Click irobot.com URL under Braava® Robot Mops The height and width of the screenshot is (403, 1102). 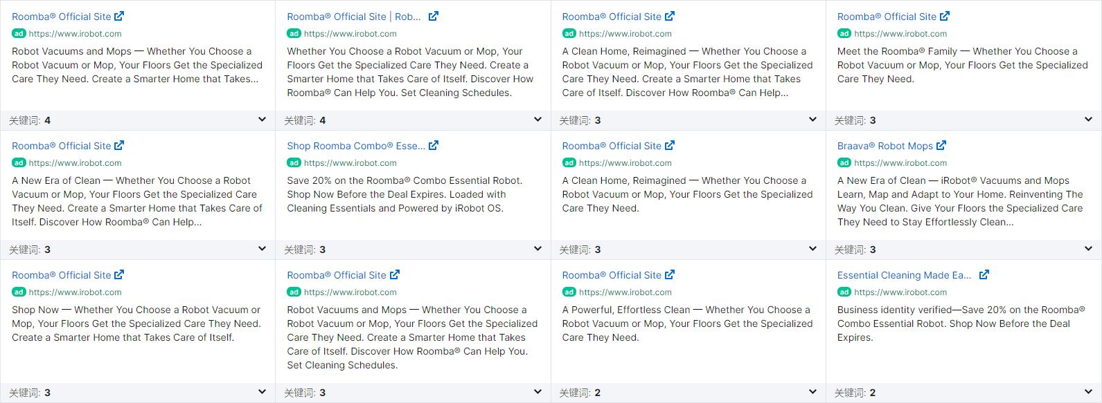[900, 163]
